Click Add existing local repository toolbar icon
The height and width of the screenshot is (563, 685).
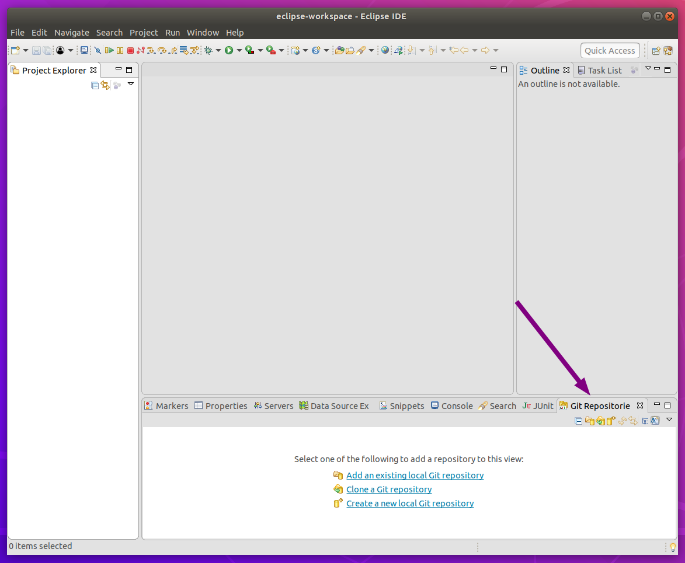[x=590, y=421]
